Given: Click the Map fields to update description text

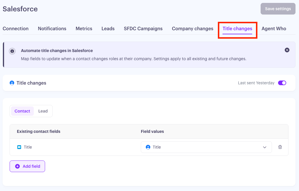Looking at the screenshot, I should 134,59.
